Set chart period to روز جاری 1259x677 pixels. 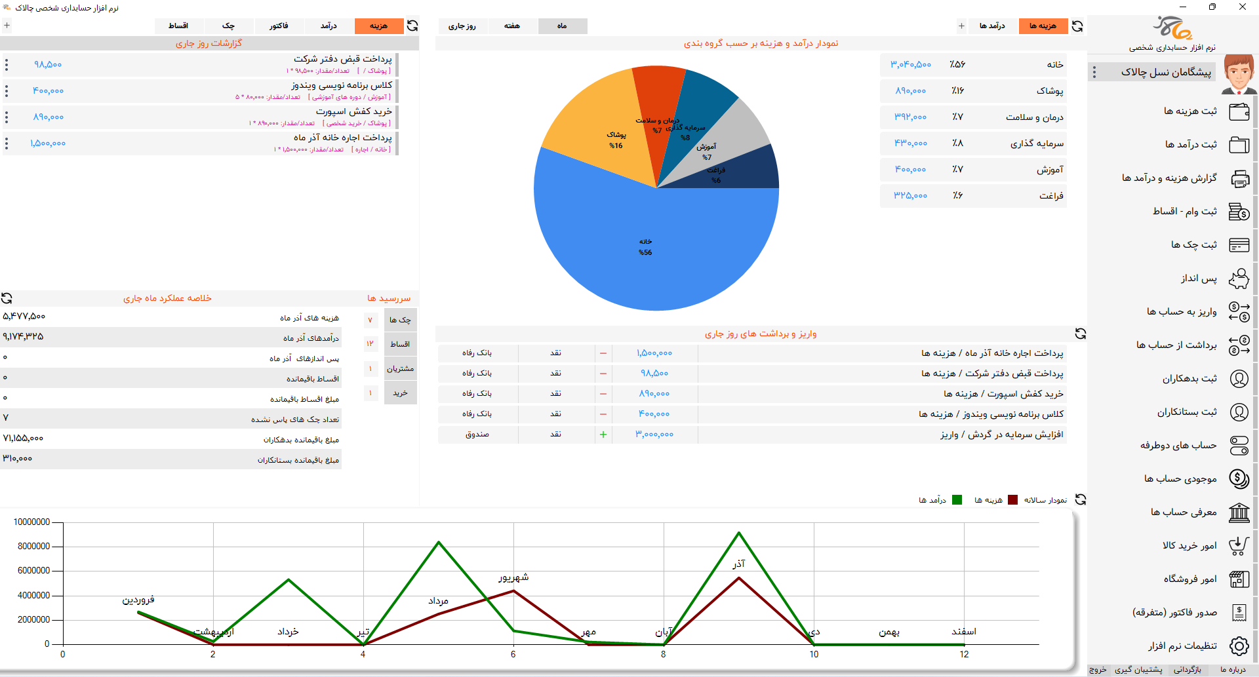pos(462,26)
